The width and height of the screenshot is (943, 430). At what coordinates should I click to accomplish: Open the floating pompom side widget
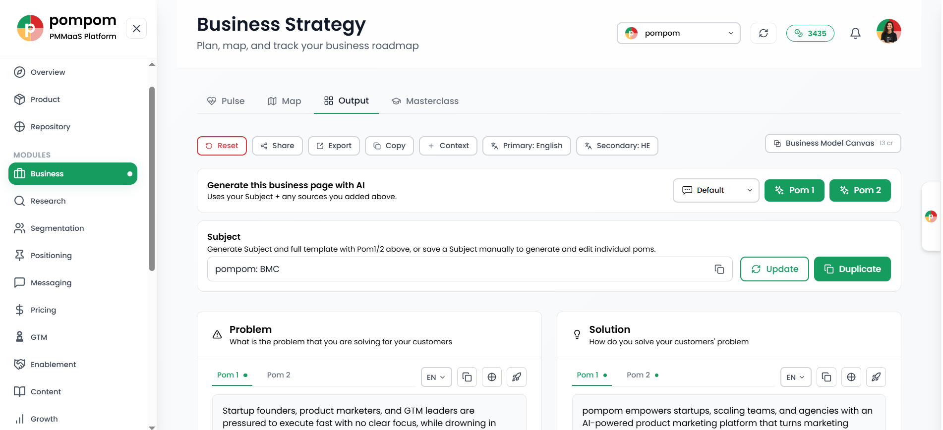click(x=931, y=216)
